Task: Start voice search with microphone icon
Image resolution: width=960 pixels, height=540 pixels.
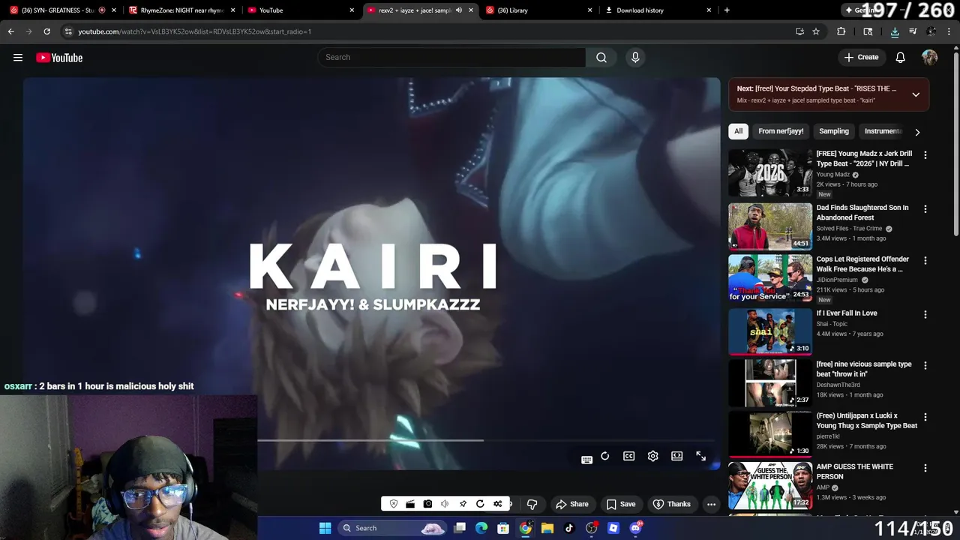Action: (x=635, y=58)
